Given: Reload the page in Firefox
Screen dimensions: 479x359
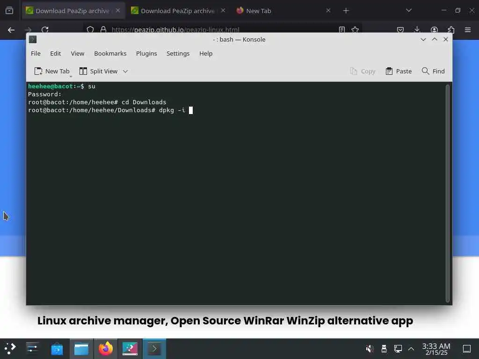Looking at the screenshot, I should point(45,29).
